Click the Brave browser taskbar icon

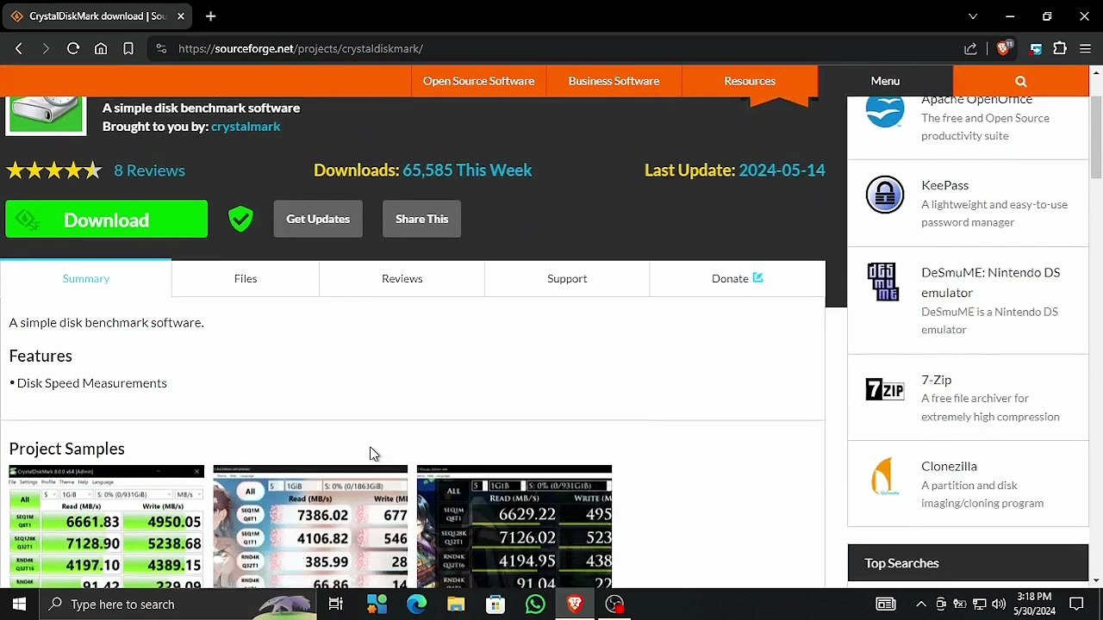click(x=575, y=604)
